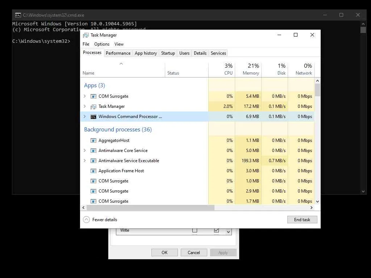Select the Windows Command Processor row name
371x278 pixels.
(130, 117)
